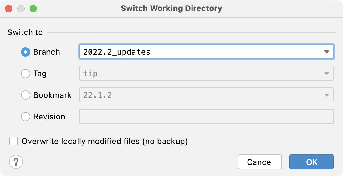Expand the Tag dropdown arrow

pos(327,74)
